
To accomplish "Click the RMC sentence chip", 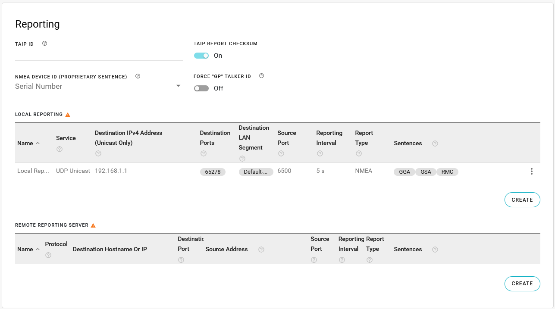I will [x=447, y=172].
